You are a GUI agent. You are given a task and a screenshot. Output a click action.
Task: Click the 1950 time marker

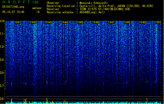pos(158,22)
